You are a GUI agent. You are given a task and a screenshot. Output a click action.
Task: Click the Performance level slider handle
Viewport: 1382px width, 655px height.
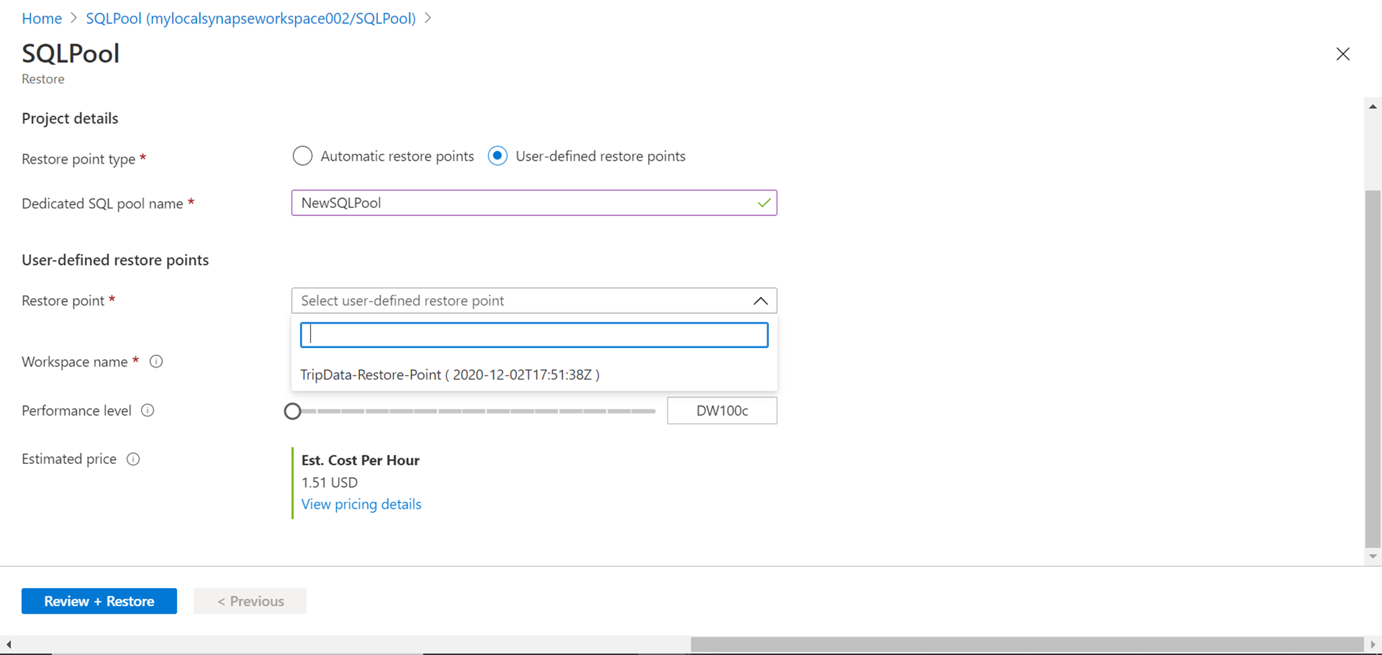tap(293, 411)
